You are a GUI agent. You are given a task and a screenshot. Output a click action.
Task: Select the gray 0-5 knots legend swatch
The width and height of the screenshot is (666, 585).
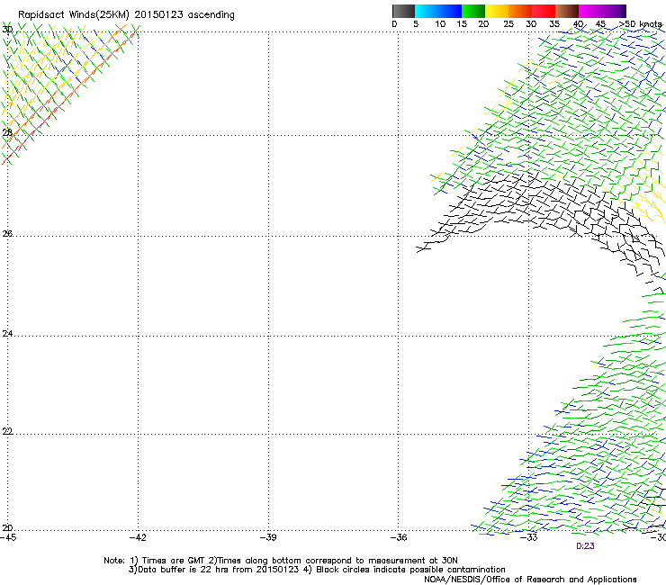pos(403,11)
